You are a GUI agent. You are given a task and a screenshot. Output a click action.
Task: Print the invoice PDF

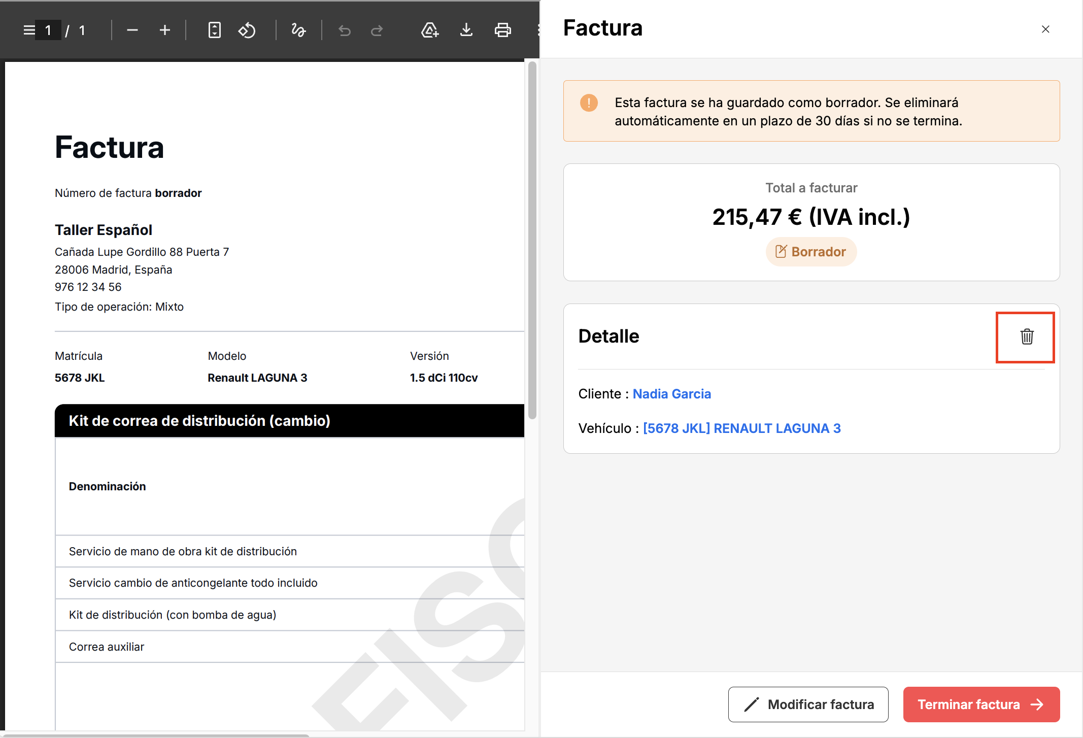(x=502, y=30)
